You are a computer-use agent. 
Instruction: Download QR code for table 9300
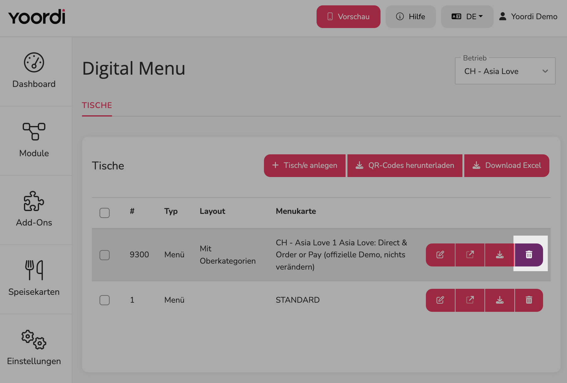tap(500, 255)
